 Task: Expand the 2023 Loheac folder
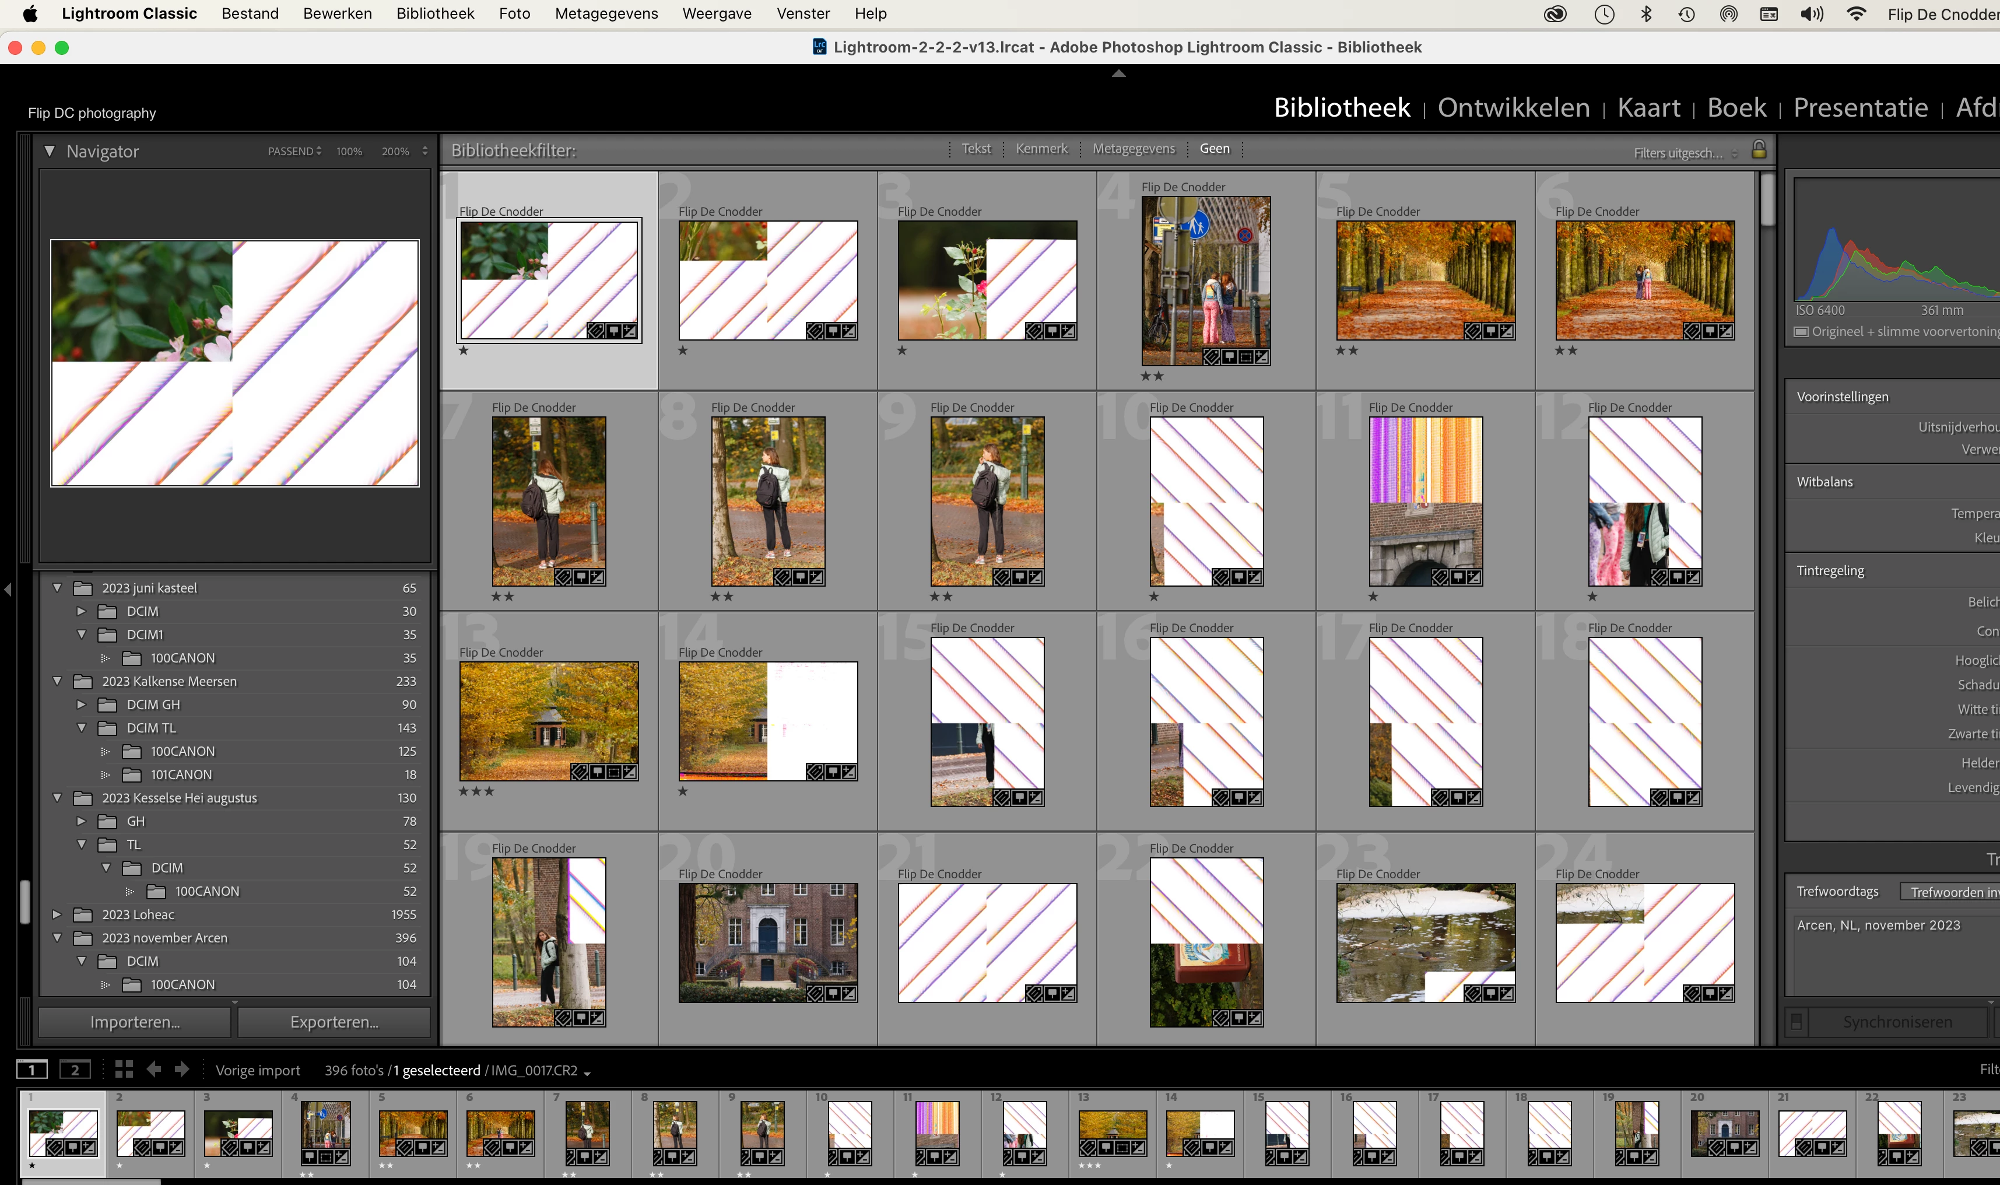click(x=57, y=914)
